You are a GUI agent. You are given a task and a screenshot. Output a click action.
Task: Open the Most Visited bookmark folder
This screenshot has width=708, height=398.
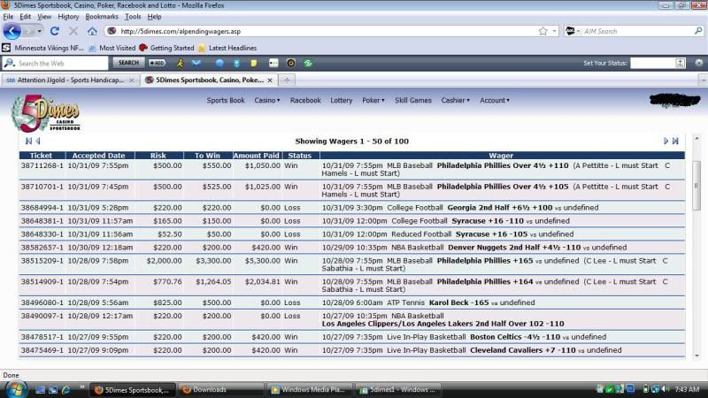click(112, 48)
